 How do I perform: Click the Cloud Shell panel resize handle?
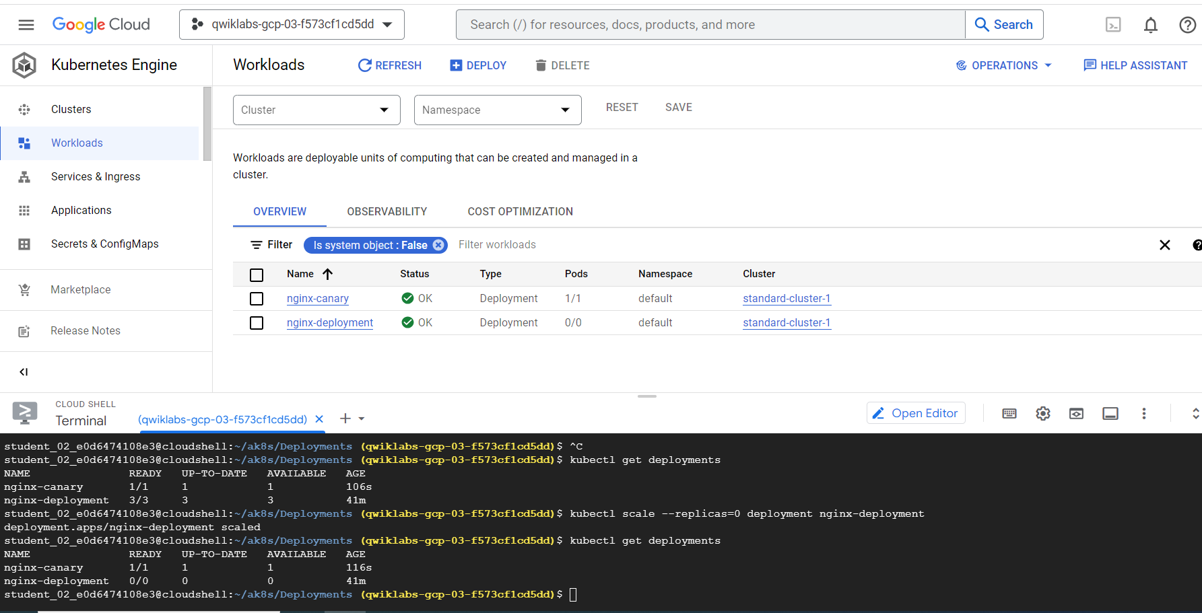647,396
